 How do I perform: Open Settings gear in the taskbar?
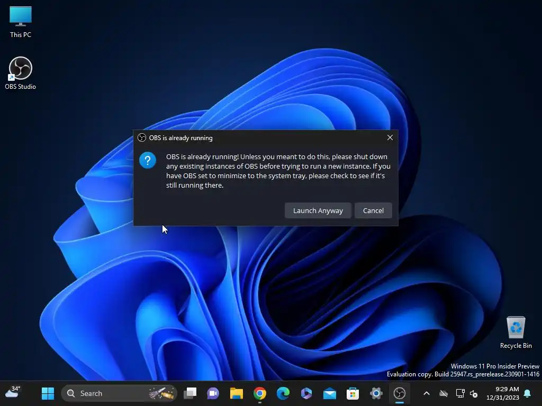376,393
